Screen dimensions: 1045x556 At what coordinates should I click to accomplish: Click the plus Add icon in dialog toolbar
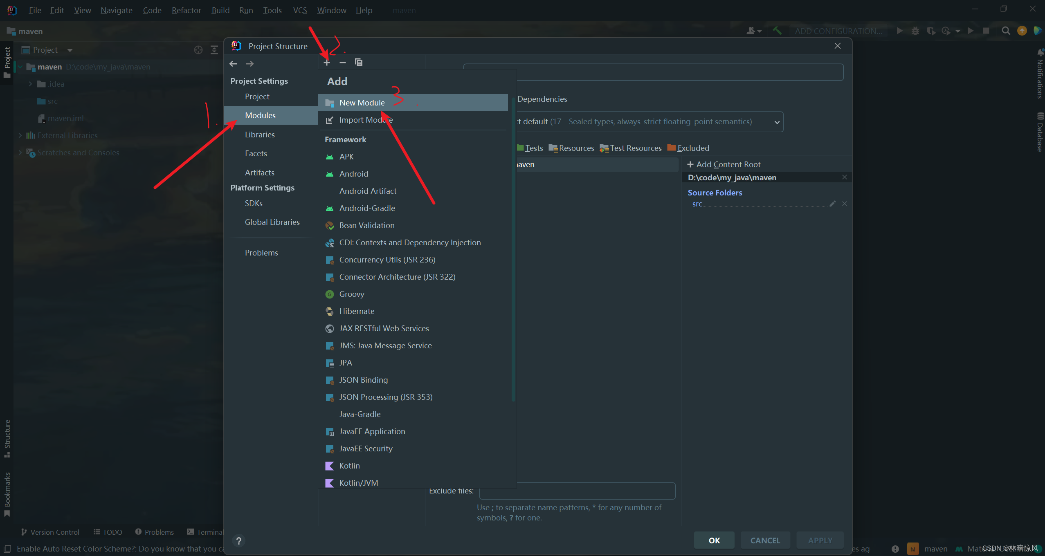[x=326, y=63]
